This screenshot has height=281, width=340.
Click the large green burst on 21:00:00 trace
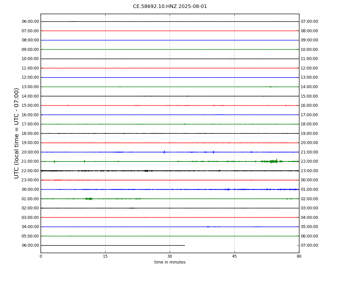(x=273, y=161)
